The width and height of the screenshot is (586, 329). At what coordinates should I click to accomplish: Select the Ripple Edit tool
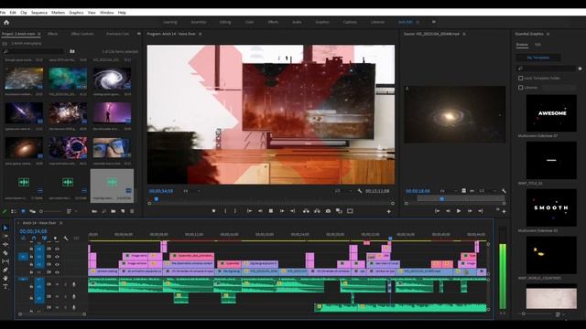(x=5, y=244)
